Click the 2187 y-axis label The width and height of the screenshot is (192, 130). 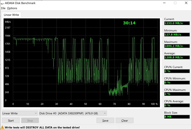pos(8,27)
